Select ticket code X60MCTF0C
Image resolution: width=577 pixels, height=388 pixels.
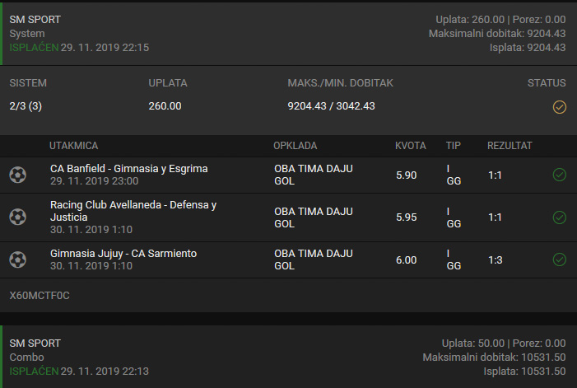coord(40,296)
